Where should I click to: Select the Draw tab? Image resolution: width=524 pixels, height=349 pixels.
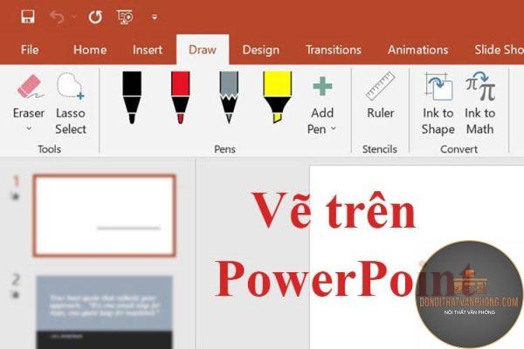pyautogui.click(x=203, y=50)
